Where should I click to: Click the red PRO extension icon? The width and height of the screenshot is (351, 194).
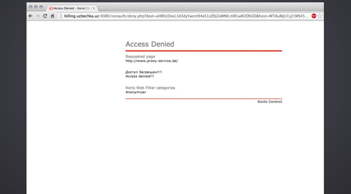click(x=314, y=16)
